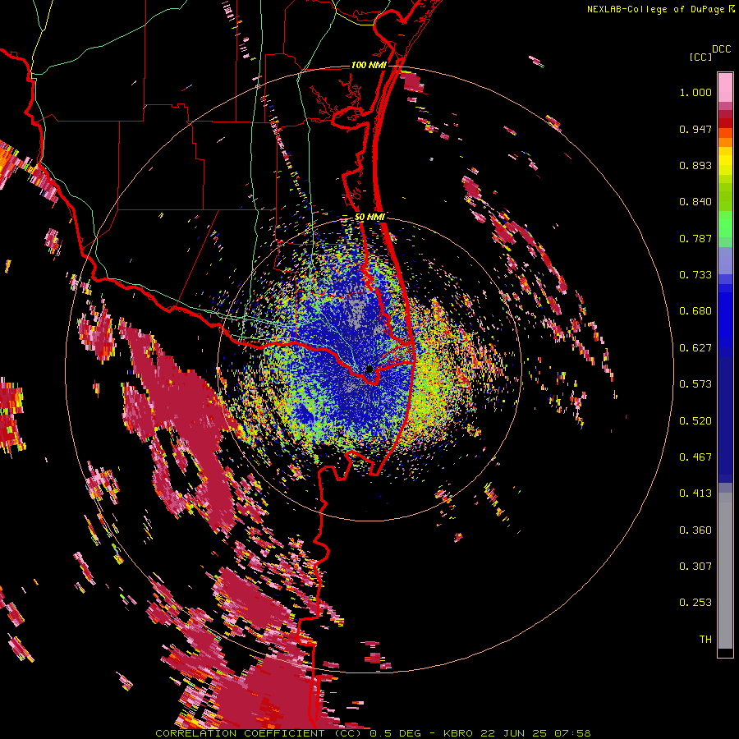Click the 0.360 color scale value
Image resolution: width=739 pixels, height=739 pixels.
(x=695, y=530)
